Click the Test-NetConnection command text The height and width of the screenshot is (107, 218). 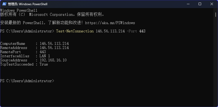pyautogui.click(x=75, y=31)
